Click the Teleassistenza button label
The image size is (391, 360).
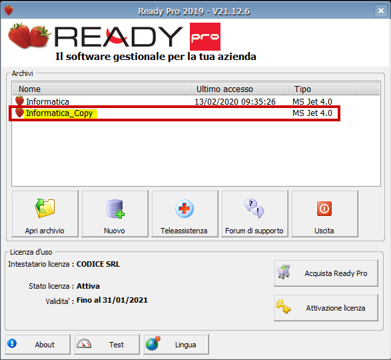[x=184, y=231]
